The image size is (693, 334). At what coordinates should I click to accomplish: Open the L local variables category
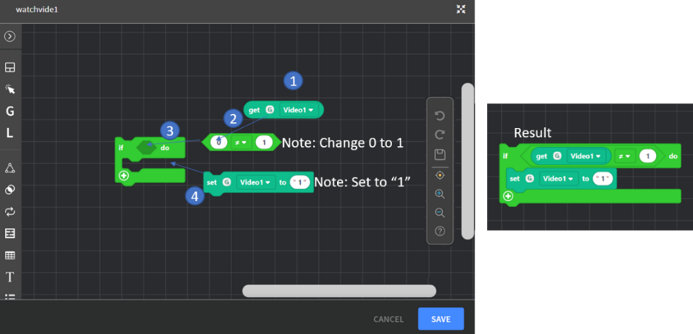[x=10, y=133]
